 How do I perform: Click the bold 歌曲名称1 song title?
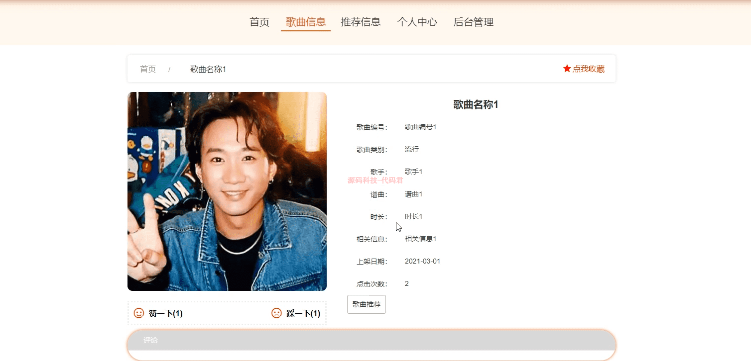(x=476, y=104)
